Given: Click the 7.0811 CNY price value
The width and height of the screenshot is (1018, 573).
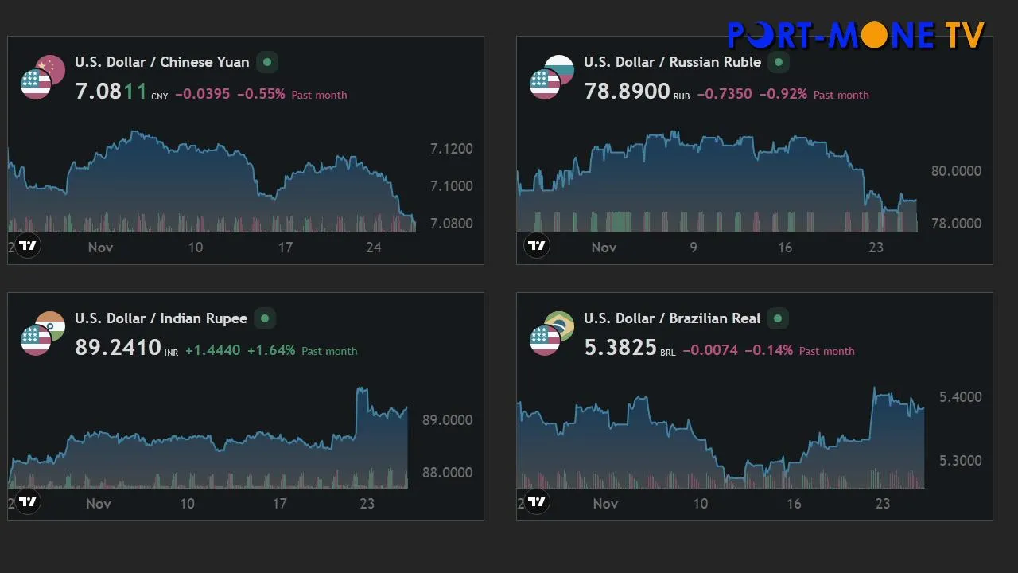Looking at the screenshot, I should 111,92.
